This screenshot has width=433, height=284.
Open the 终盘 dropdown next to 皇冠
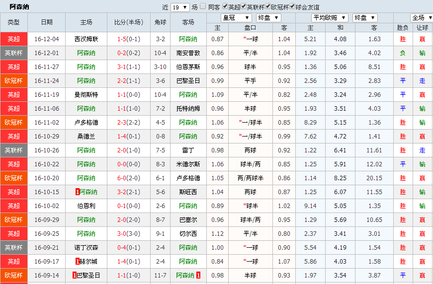[268, 18]
